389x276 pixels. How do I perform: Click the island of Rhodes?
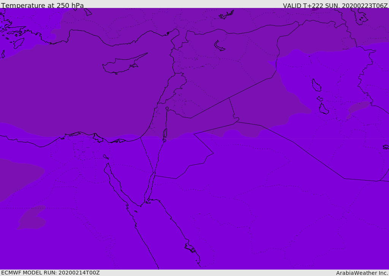click(19, 43)
